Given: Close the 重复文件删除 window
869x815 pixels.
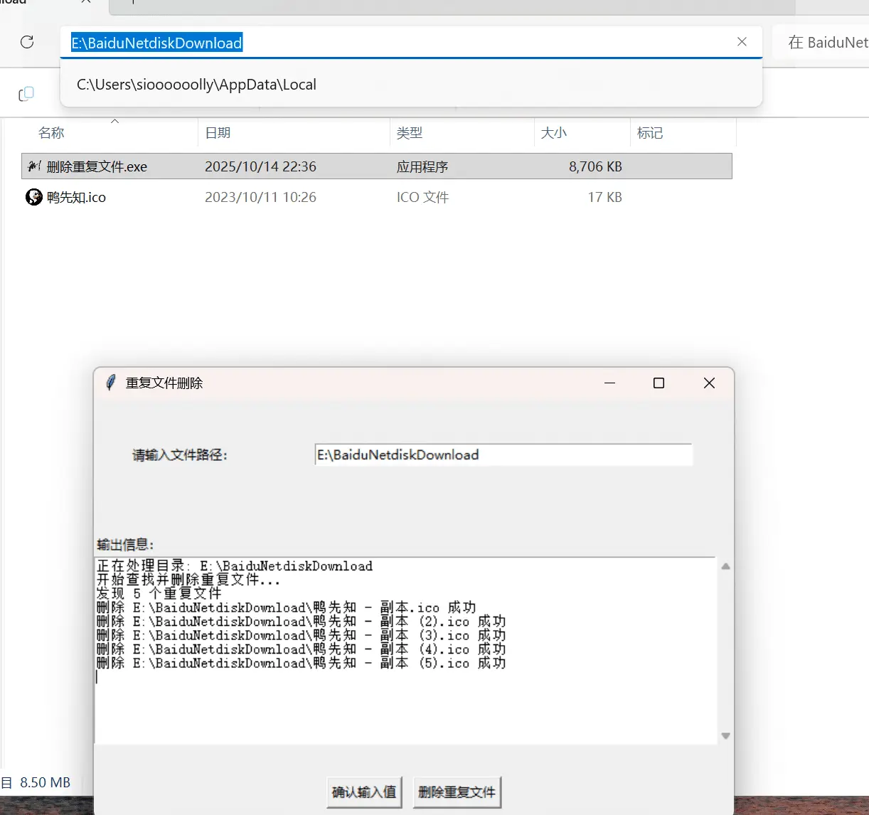Looking at the screenshot, I should (x=709, y=383).
